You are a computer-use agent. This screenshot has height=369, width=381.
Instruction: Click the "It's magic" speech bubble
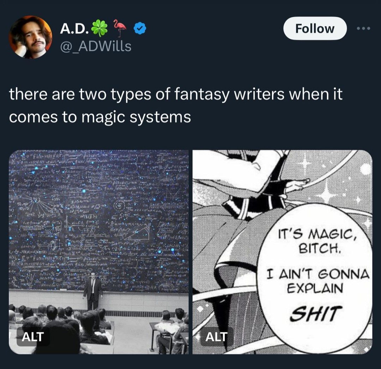coord(315,277)
